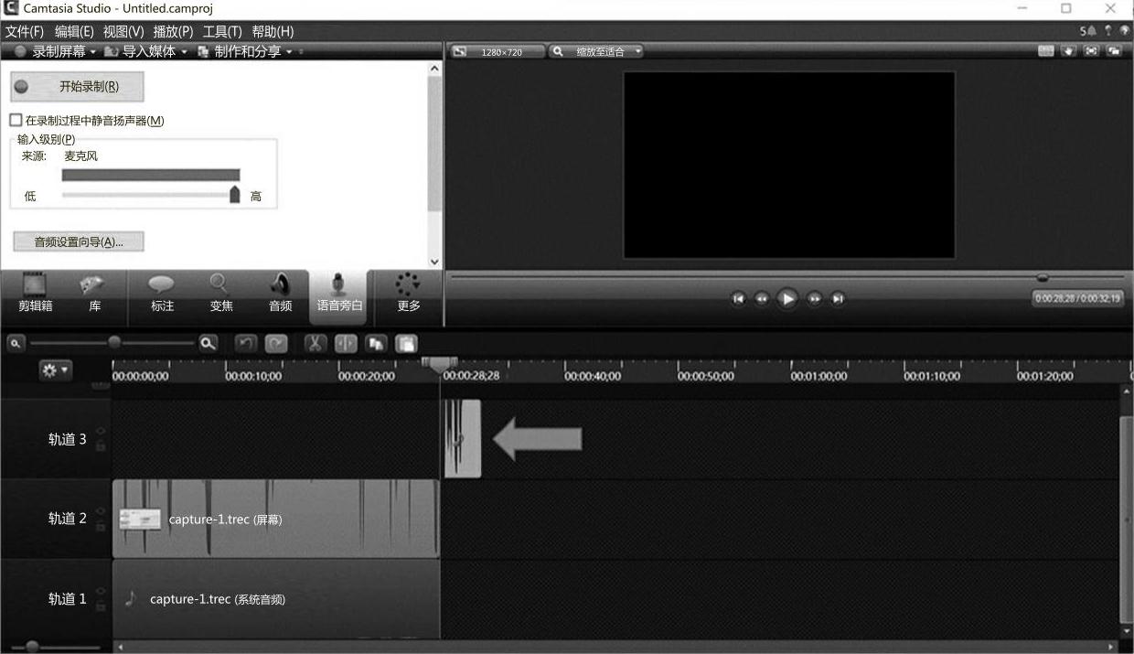The width and height of the screenshot is (1134, 654).
Task: Toggle visibility eye on 轨道 3
Action: tap(101, 431)
